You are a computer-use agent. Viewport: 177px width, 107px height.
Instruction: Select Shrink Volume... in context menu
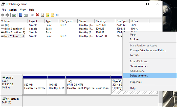(x=139, y=66)
